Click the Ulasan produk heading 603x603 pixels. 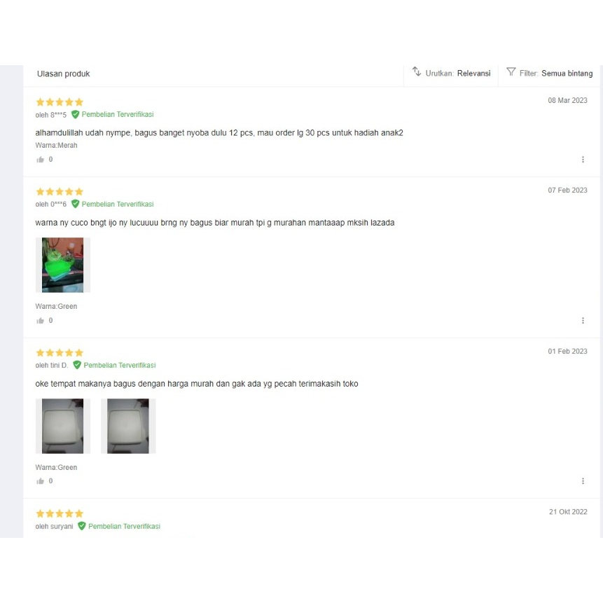(64, 74)
